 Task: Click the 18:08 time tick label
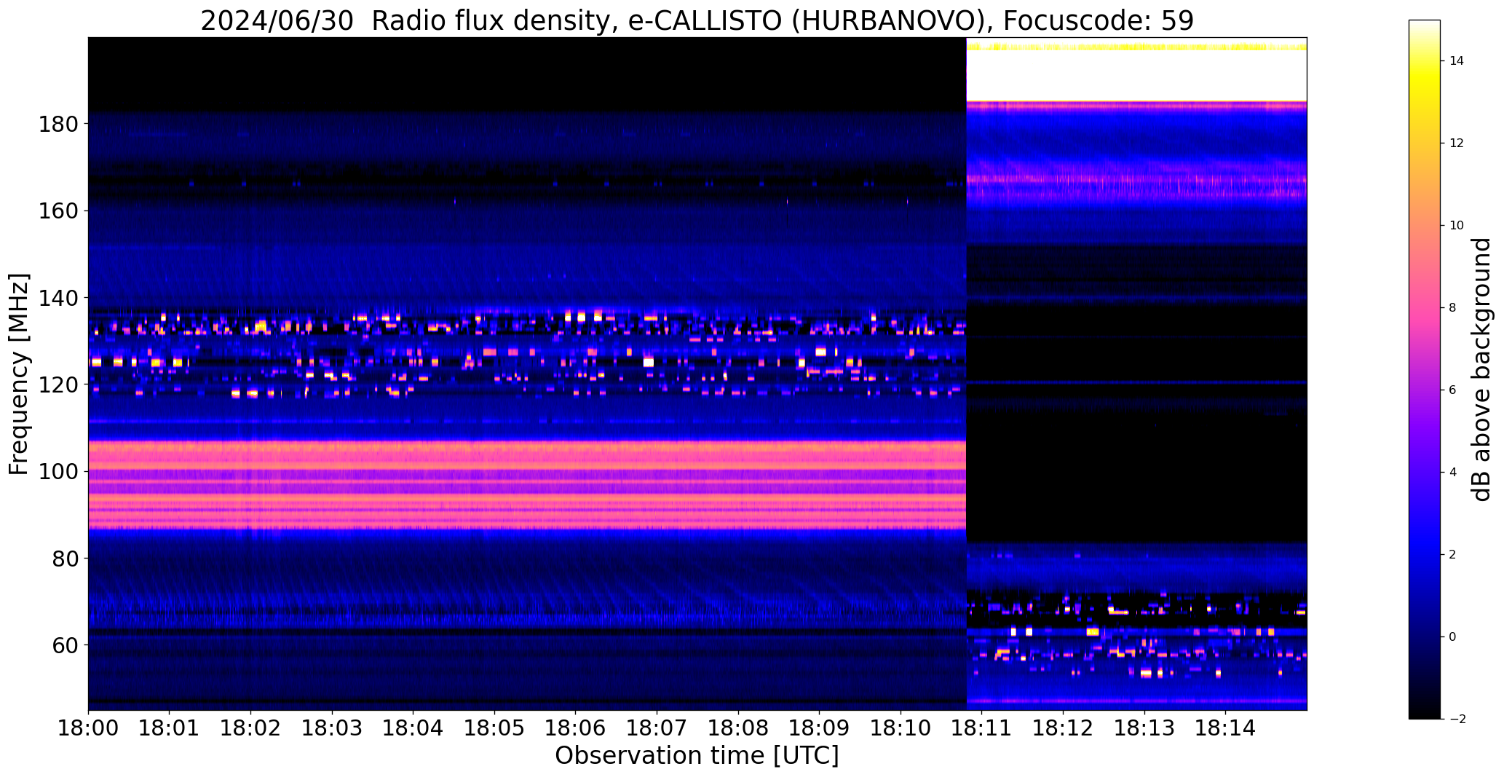coord(738,727)
